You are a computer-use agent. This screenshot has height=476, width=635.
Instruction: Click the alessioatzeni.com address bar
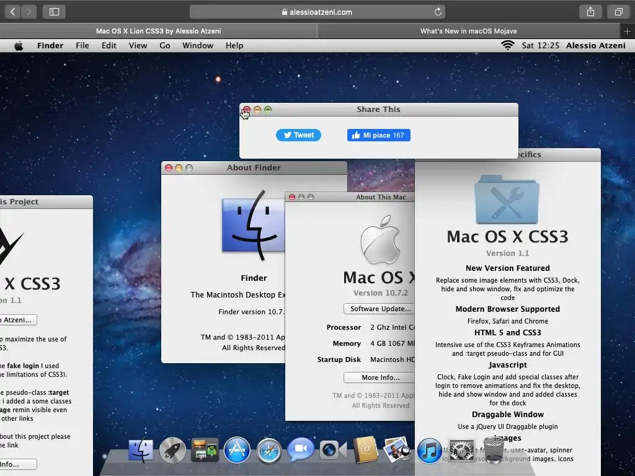pos(317,12)
